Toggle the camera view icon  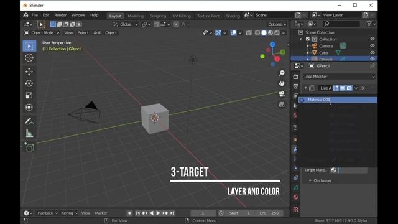coord(282,94)
